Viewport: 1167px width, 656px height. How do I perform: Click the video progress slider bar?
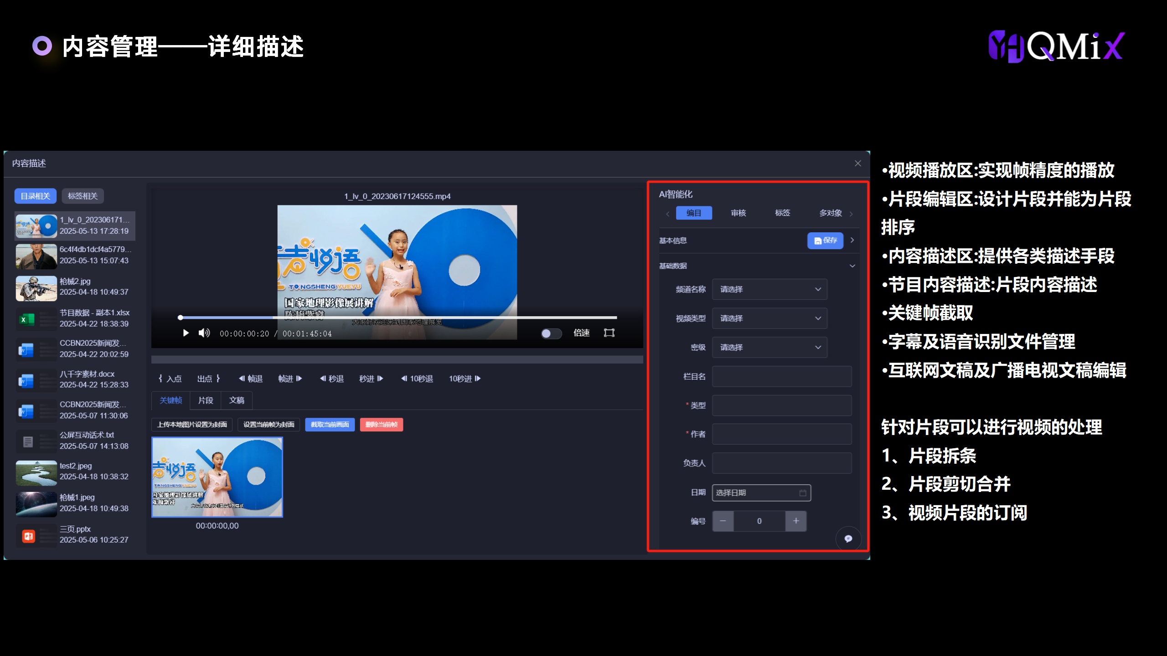(398, 318)
